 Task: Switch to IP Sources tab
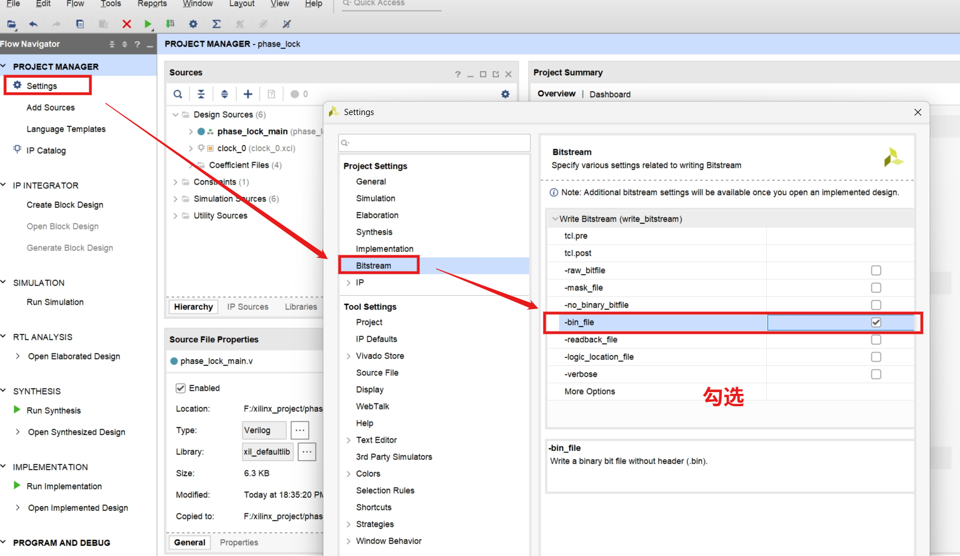pos(248,307)
